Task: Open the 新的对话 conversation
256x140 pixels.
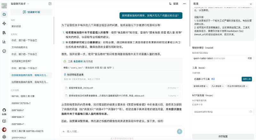Action: click(x=31, y=26)
